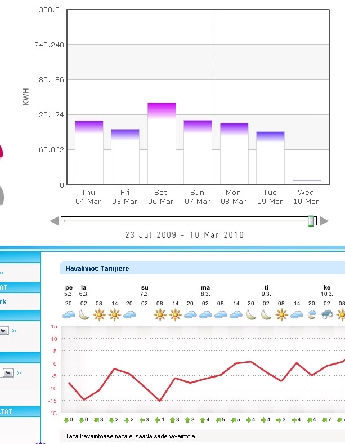
Task: Select the Sat 06 Mar energy bar
Action: (x=162, y=144)
